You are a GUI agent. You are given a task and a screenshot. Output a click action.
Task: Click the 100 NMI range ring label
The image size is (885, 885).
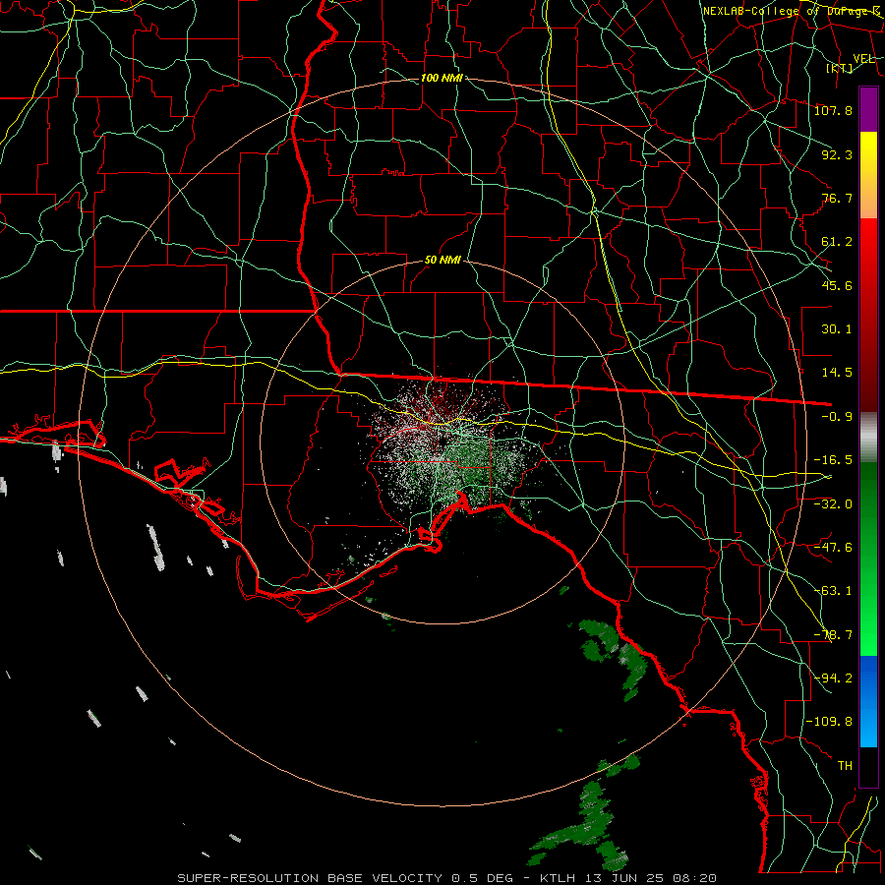pyautogui.click(x=442, y=78)
